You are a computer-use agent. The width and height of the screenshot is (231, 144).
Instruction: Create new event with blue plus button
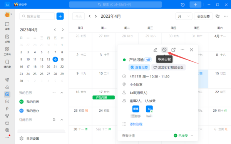tap(60, 16)
